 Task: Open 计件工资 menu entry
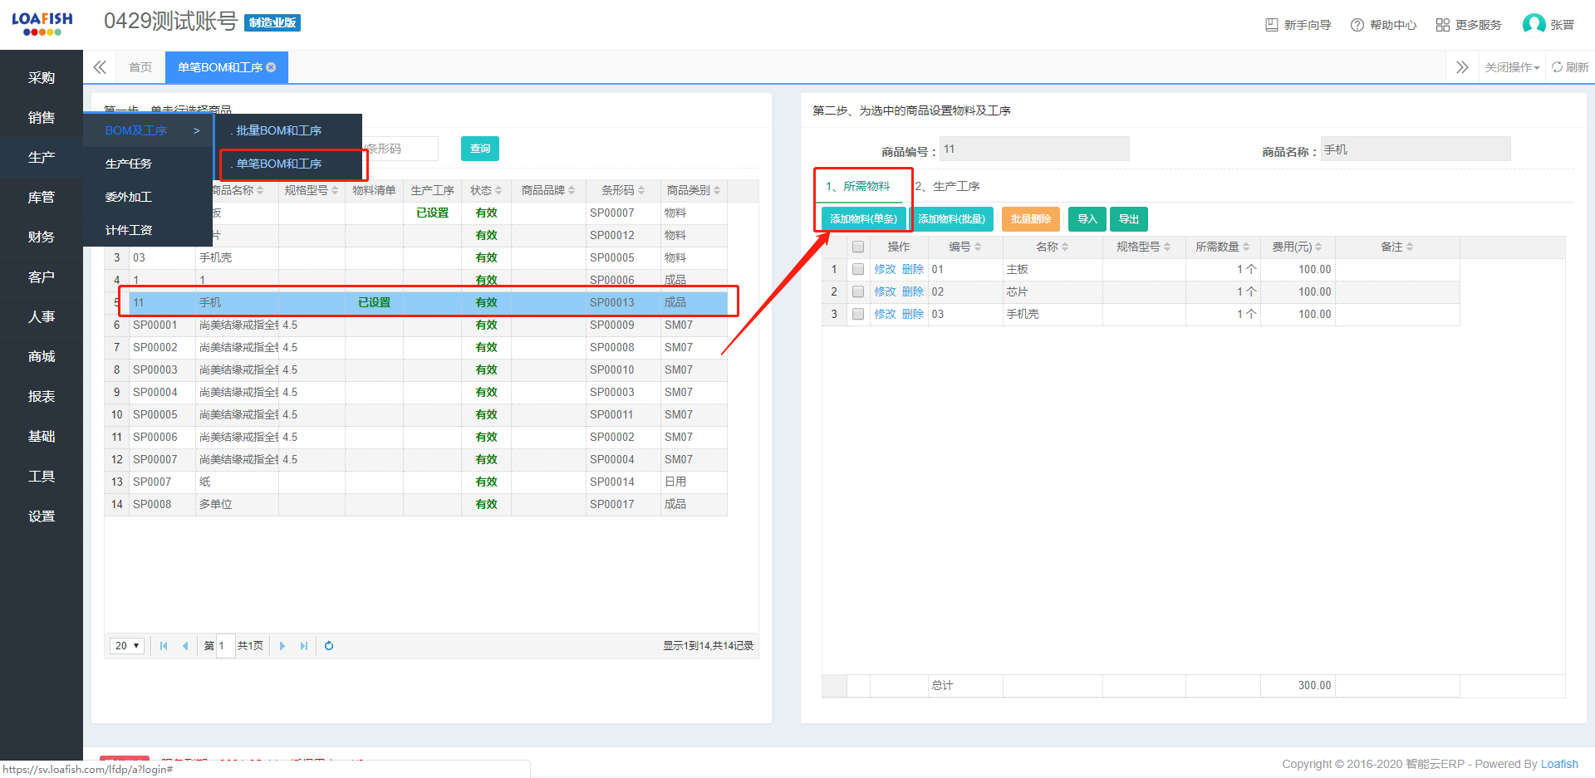tap(148, 230)
